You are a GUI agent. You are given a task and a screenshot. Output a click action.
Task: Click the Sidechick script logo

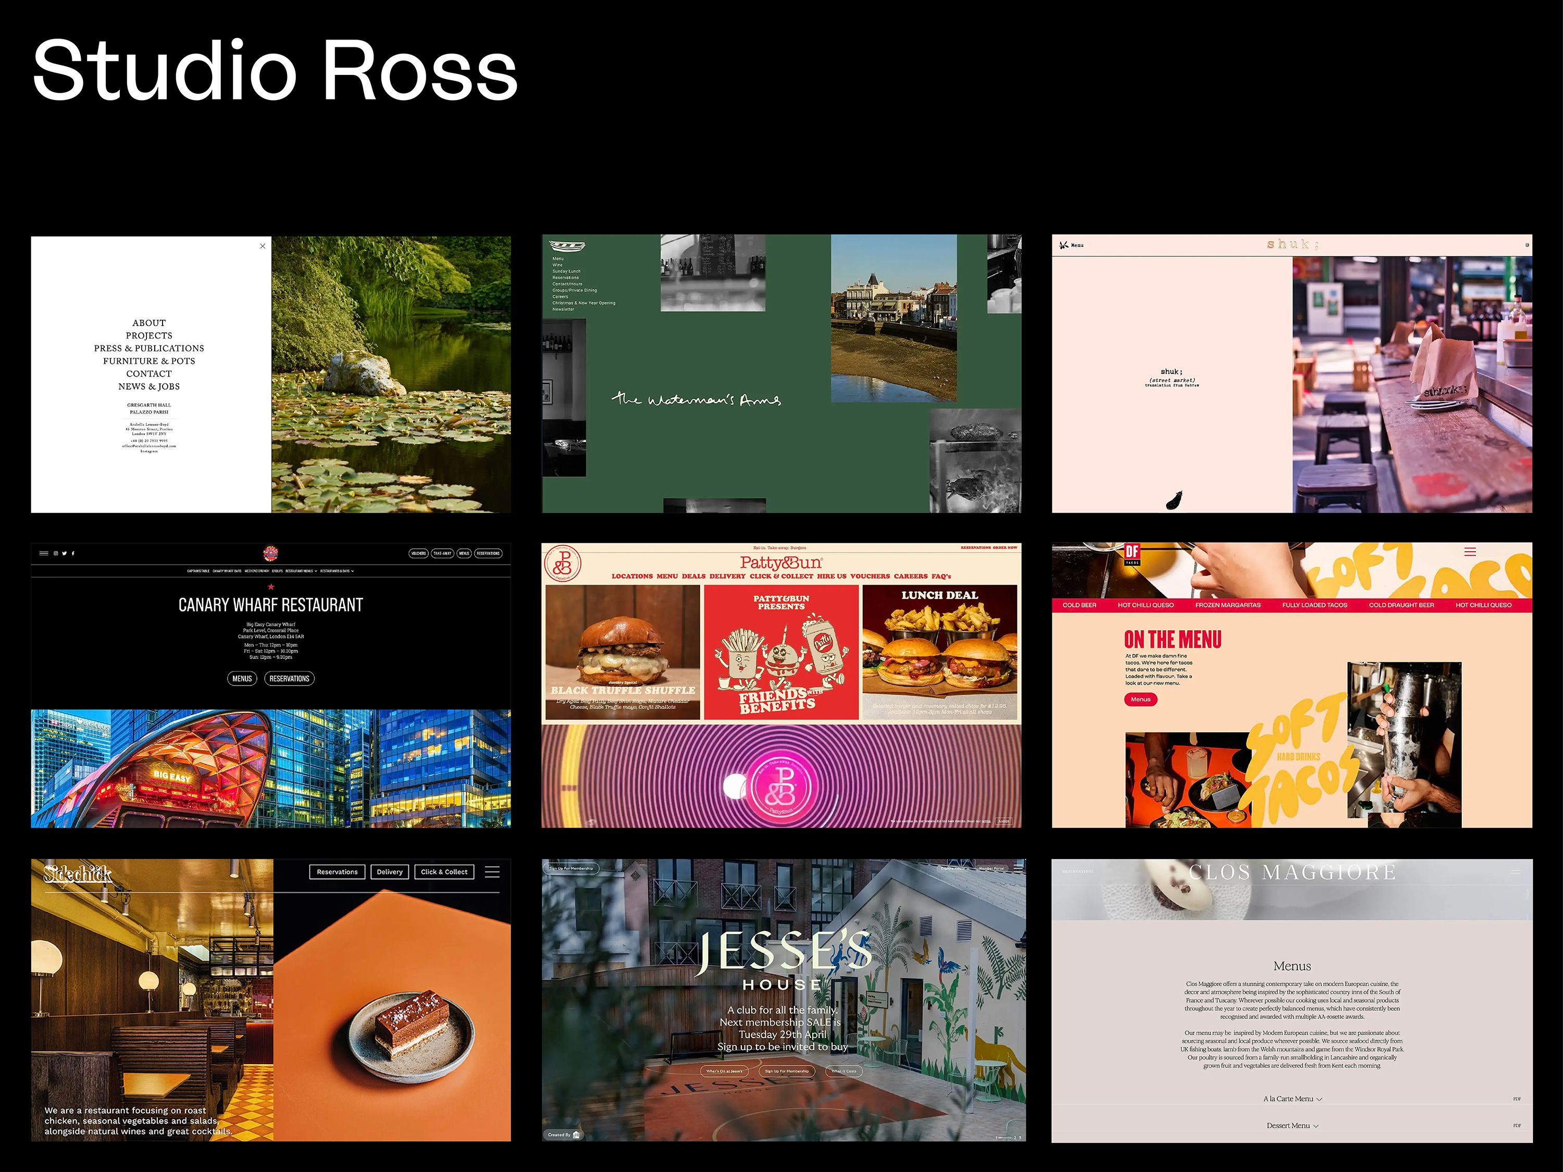pyautogui.click(x=78, y=874)
